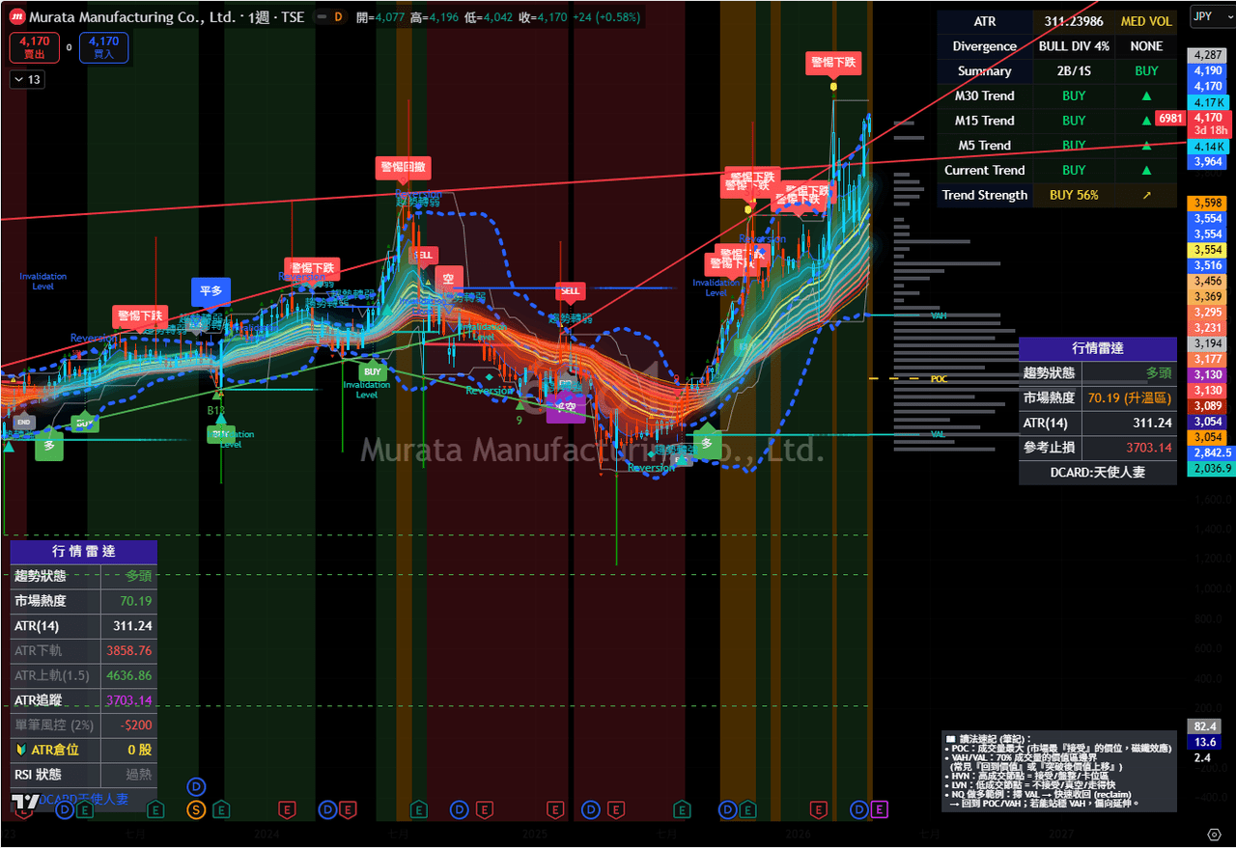Click the 70.19 (升溫區) market heat value

click(x=1129, y=397)
